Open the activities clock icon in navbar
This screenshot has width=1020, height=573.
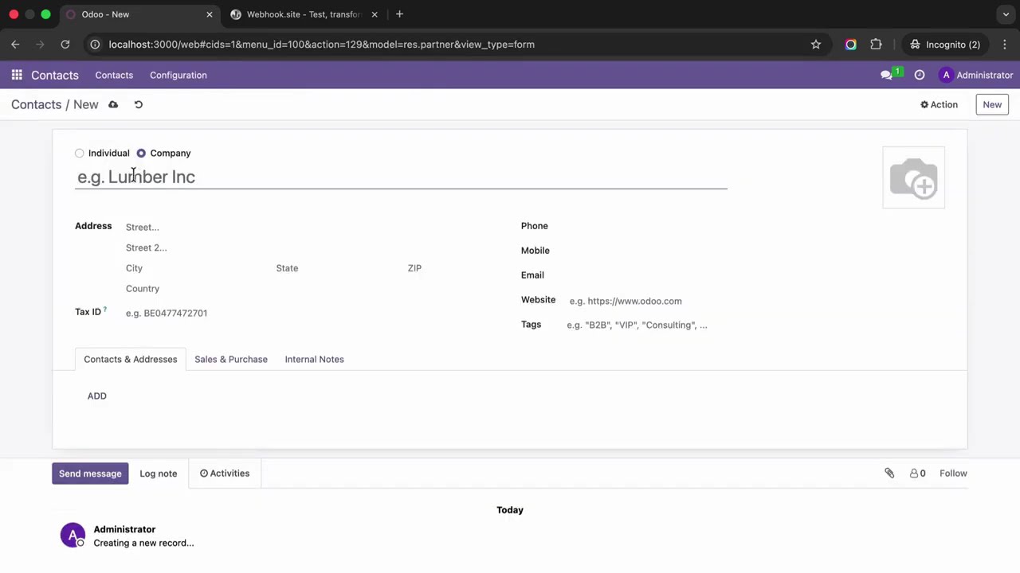pyautogui.click(x=920, y=75)
